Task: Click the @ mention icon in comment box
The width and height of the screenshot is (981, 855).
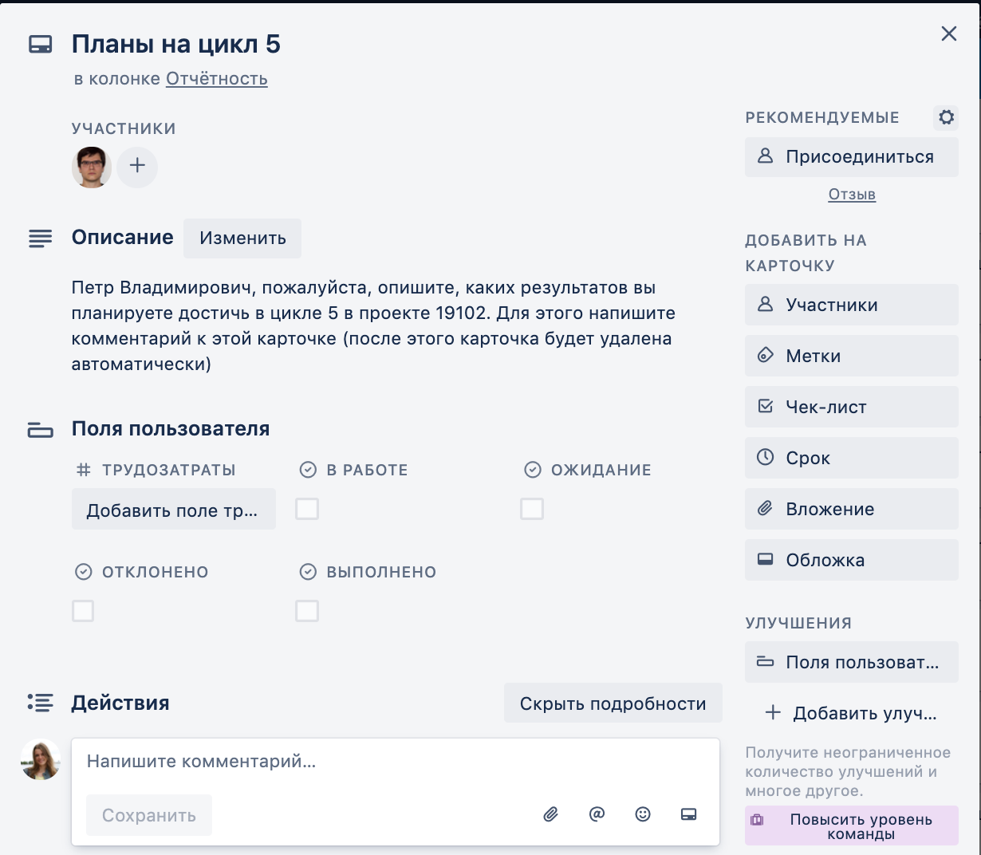Action: pos(597,814)
